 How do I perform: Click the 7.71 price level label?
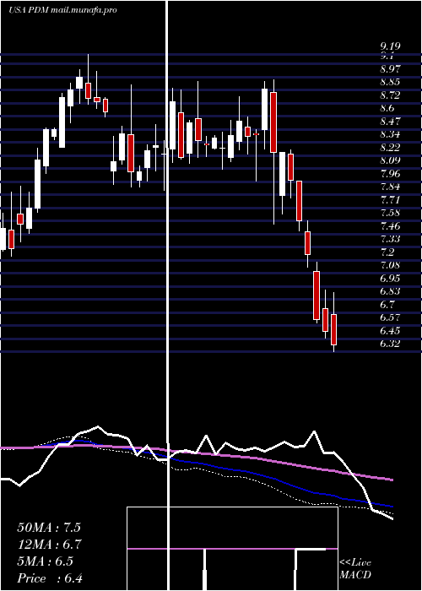(390, 200)
